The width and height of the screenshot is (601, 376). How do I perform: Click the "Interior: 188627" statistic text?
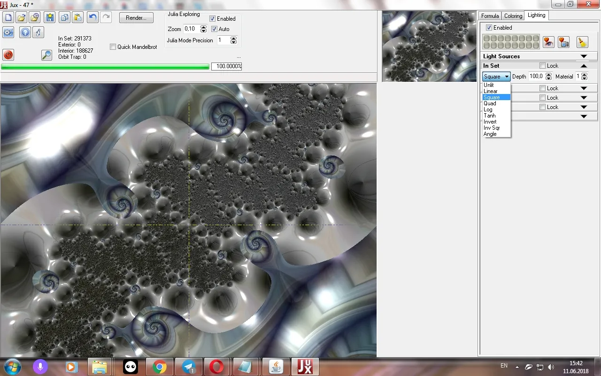pos(76,51)
